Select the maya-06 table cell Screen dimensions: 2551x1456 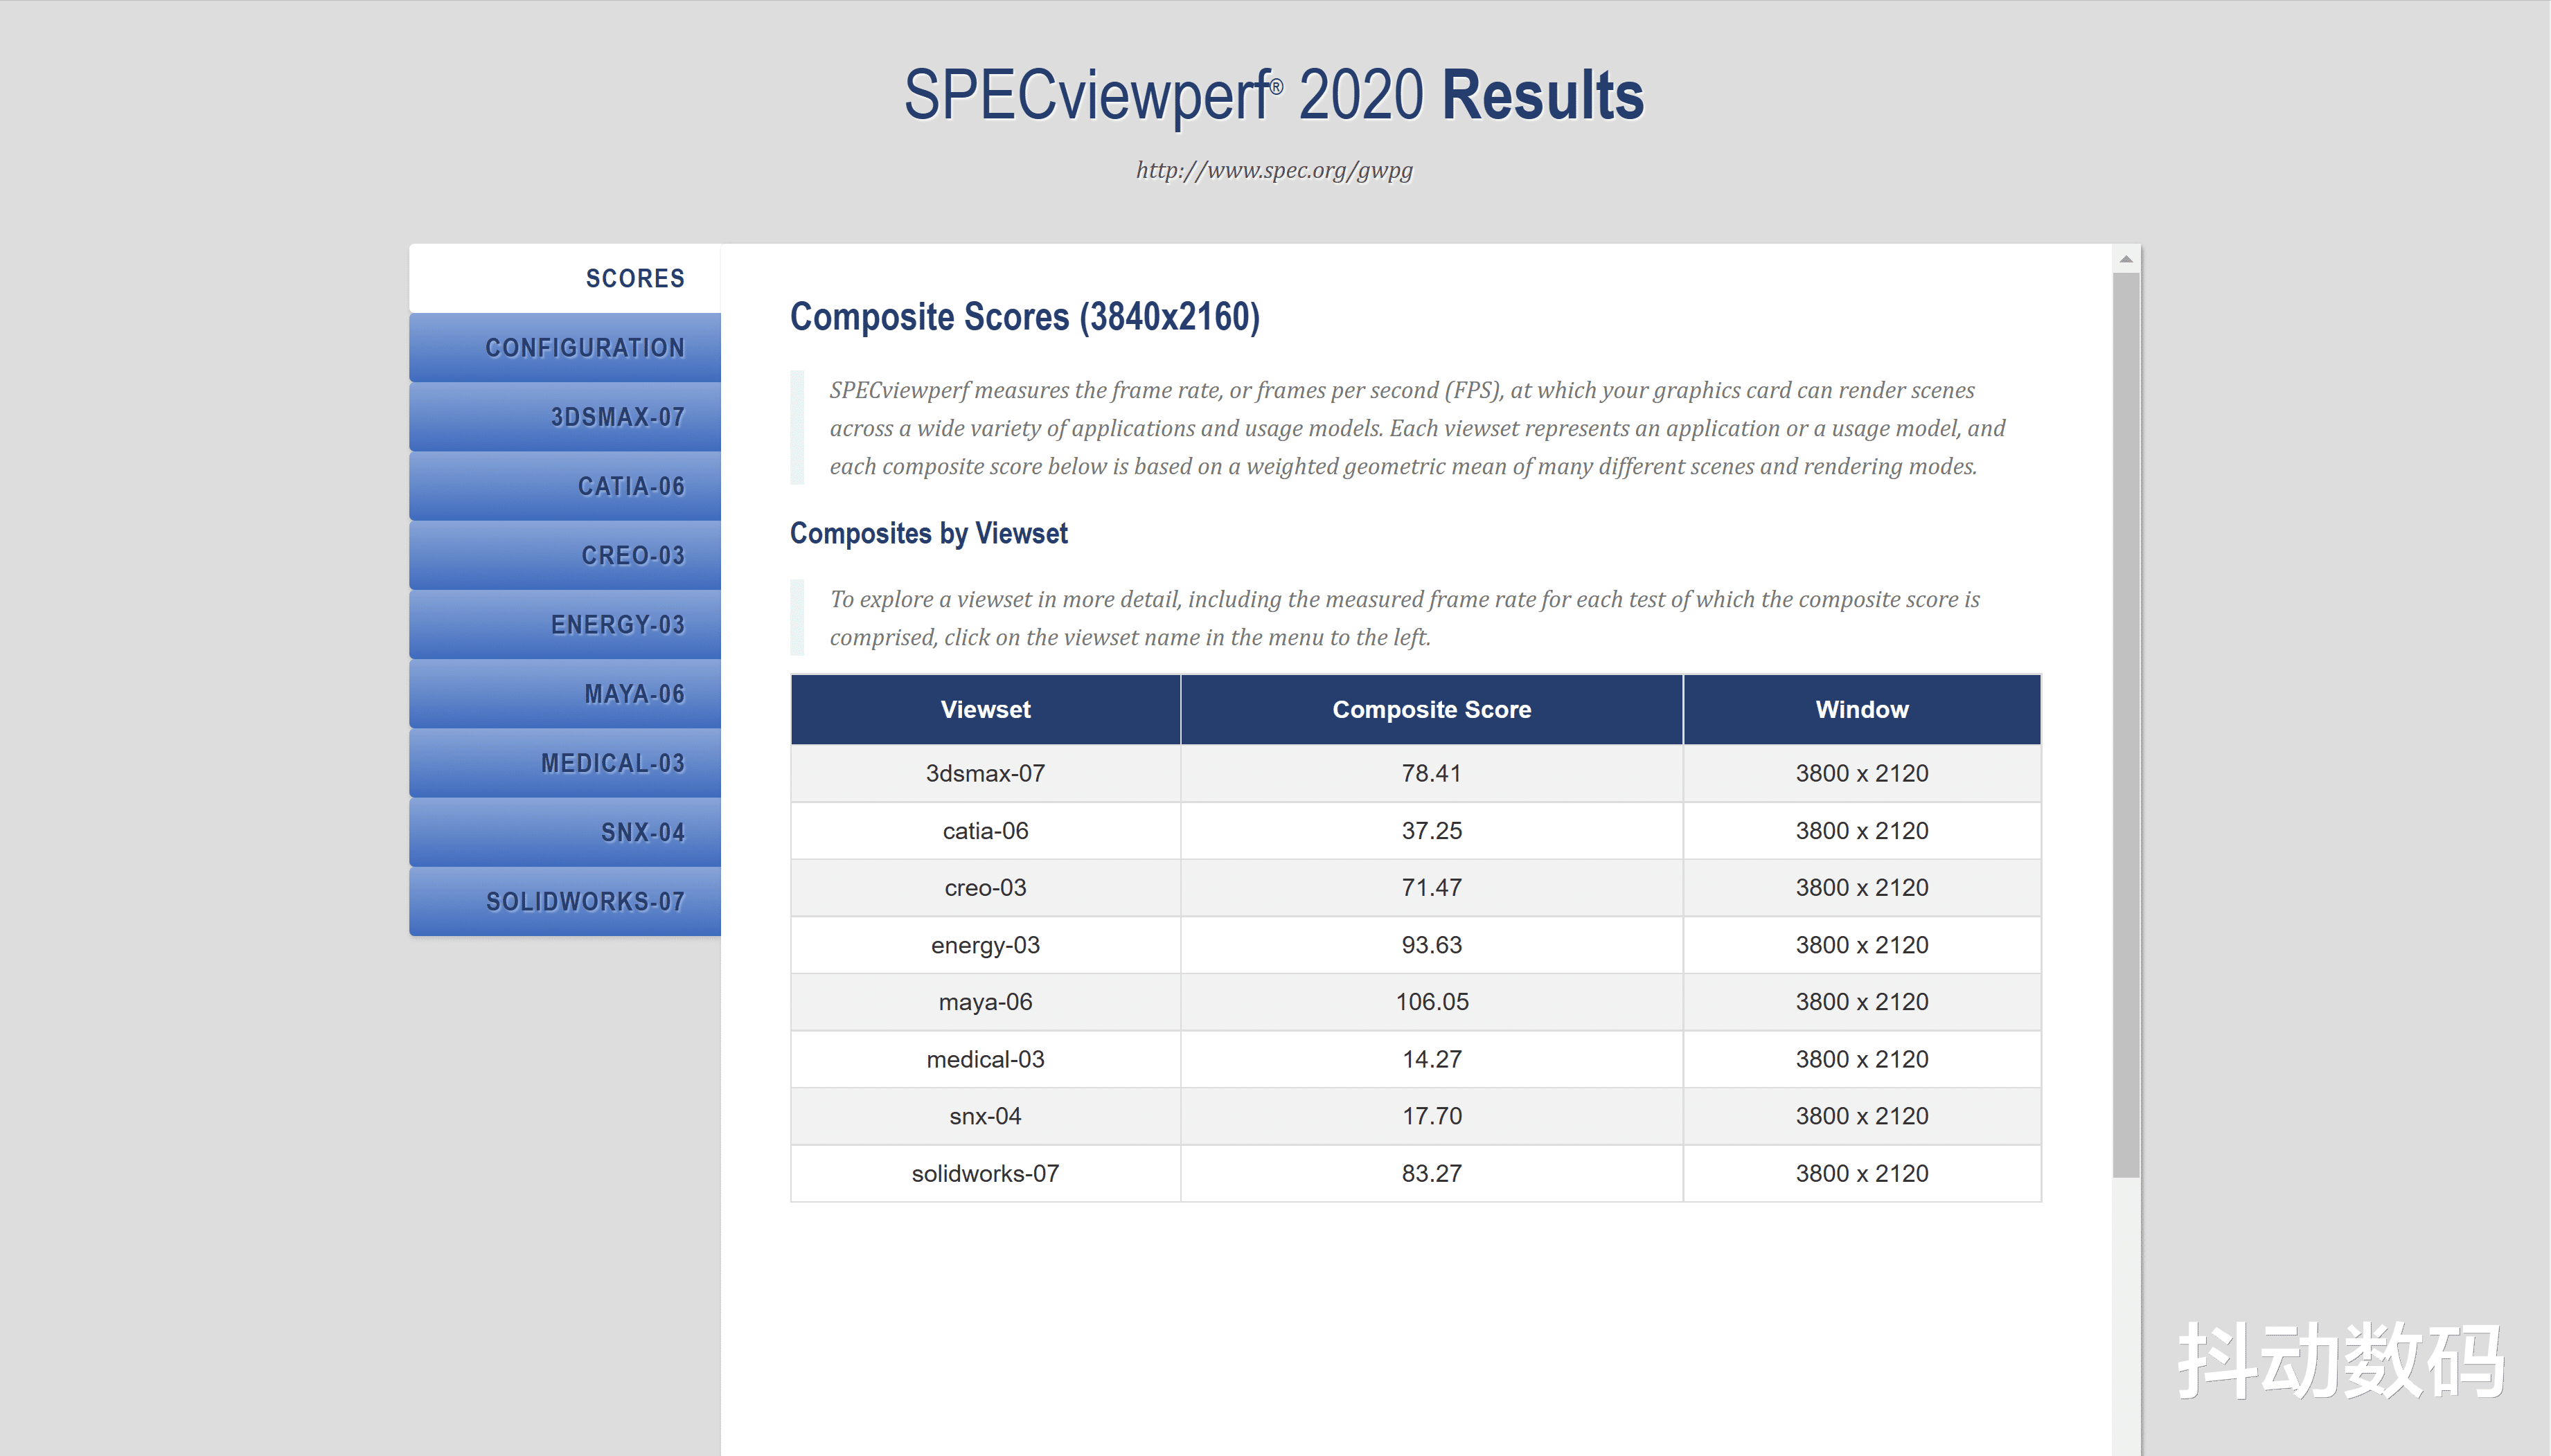(x=986, y=1002)
